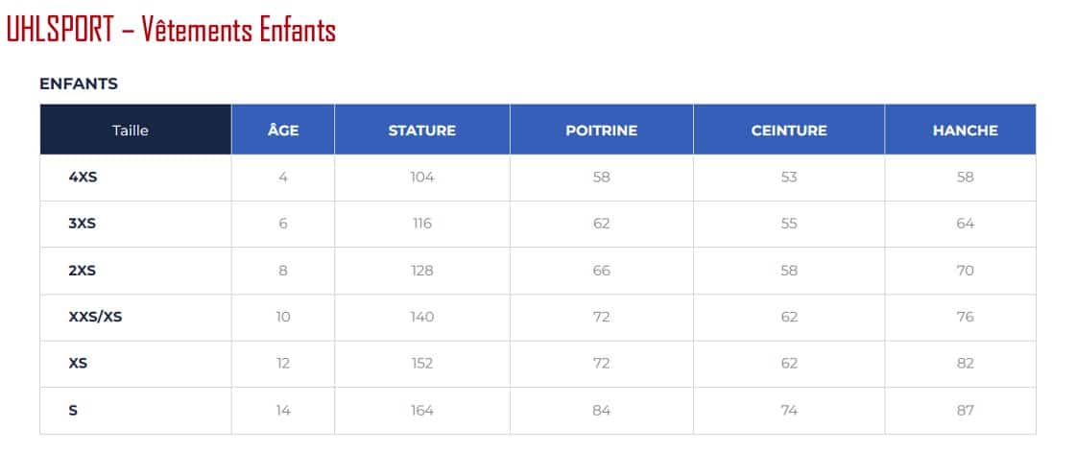
Task: Click the UHLSPORT – Vêtements Enfants title
Action: [171, 30]
